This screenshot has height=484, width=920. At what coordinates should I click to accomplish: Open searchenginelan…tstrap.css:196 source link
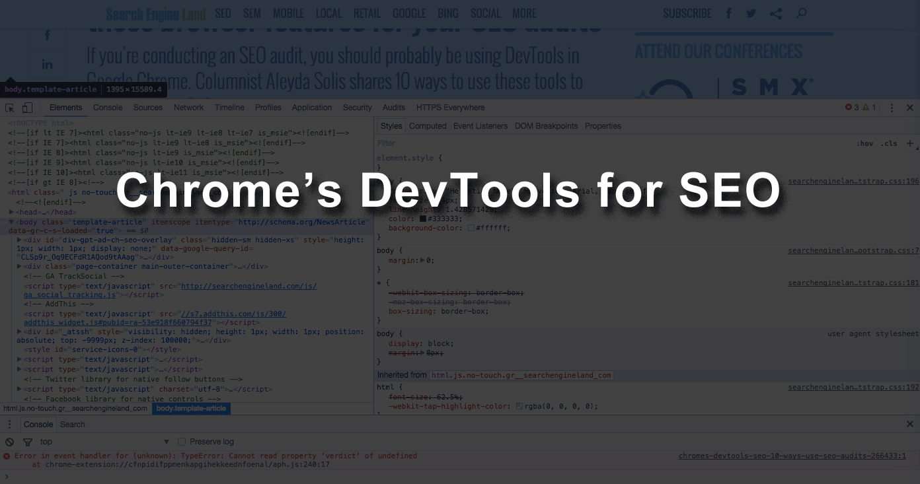point(853,181)
